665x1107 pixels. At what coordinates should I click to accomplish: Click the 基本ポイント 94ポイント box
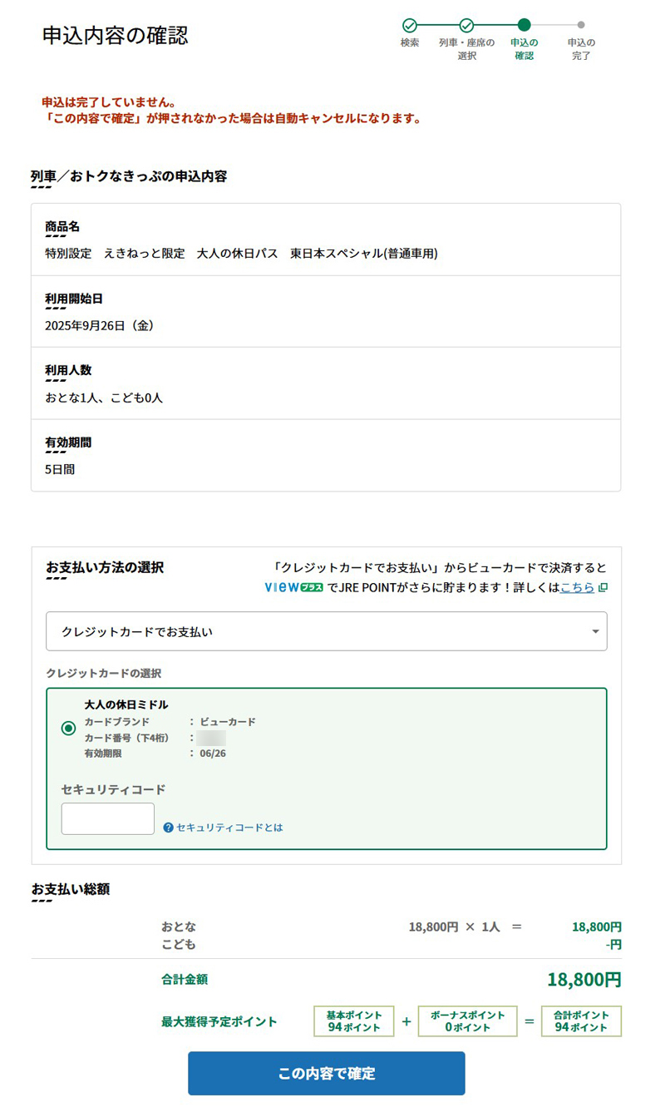point(354,1021)
